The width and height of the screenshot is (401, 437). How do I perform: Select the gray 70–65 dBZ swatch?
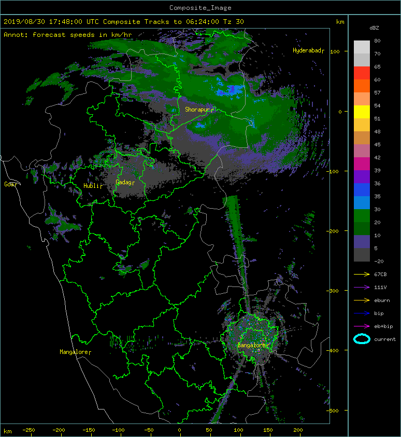[362, 60]
